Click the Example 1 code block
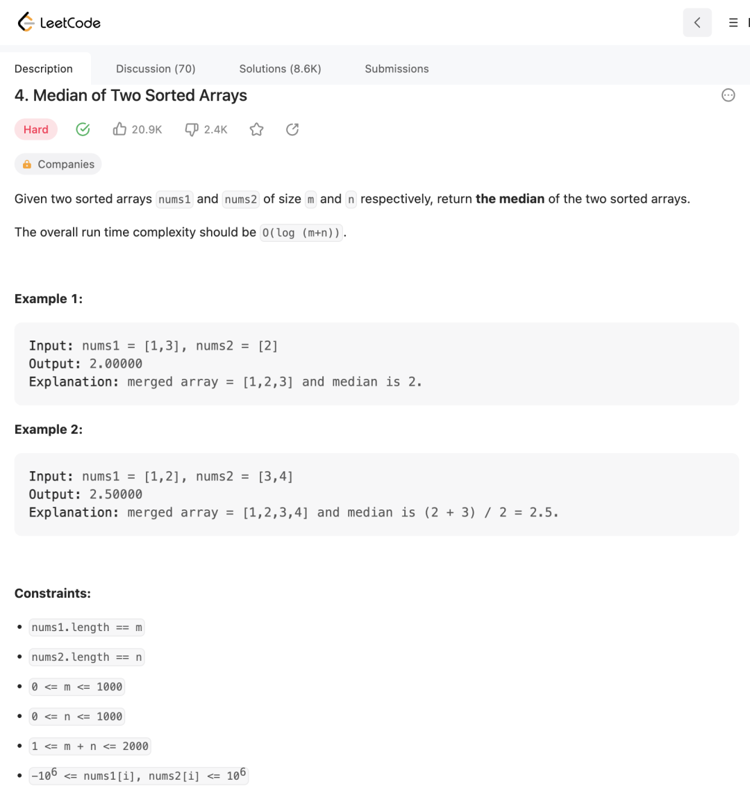This screenshot has width=750, height=809. 376,363
